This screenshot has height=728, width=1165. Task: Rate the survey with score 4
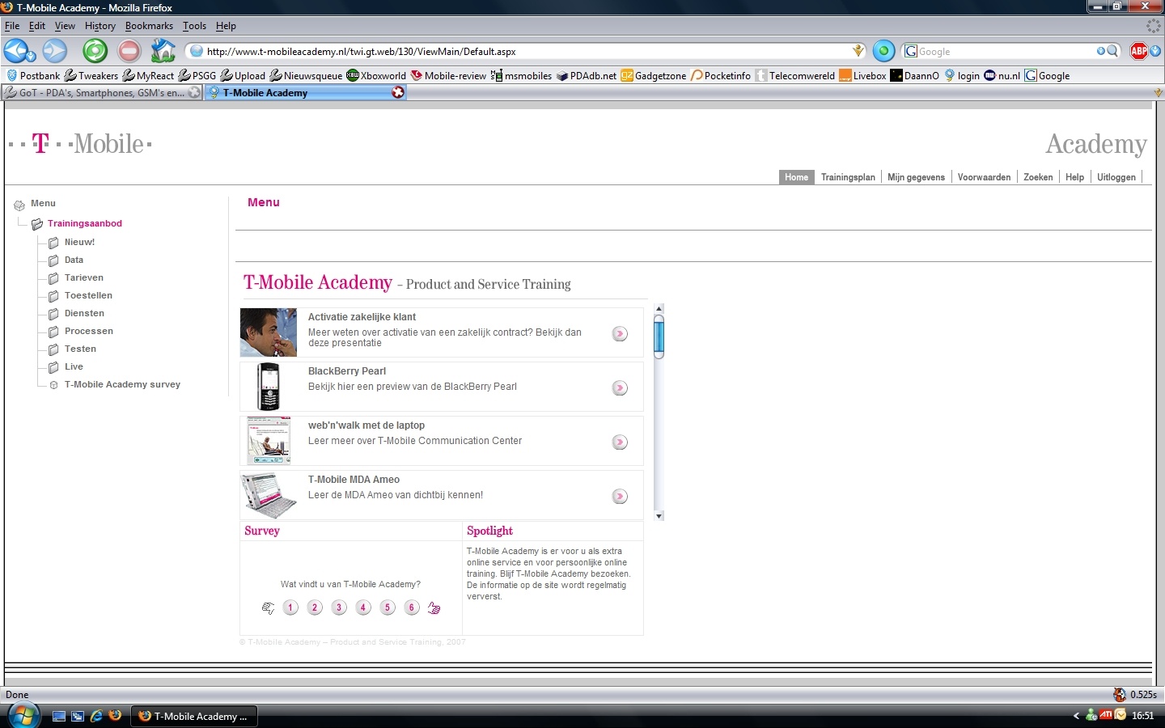(x=363, y=607)
